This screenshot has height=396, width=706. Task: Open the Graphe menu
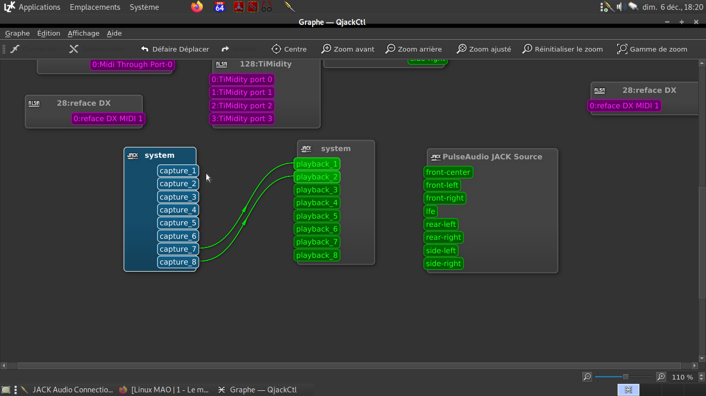tap(18, 33)
